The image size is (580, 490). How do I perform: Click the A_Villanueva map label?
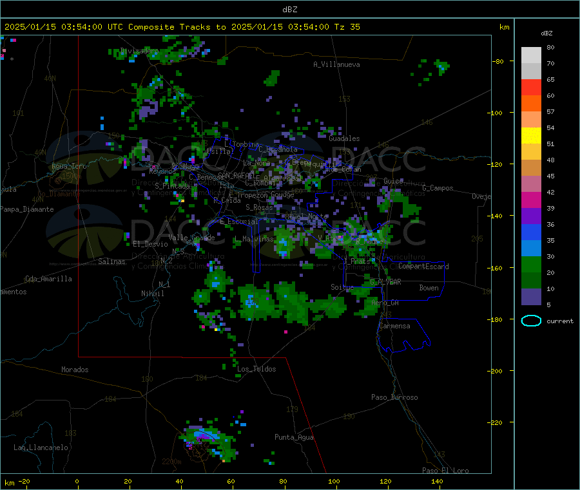tap(336, 64)
